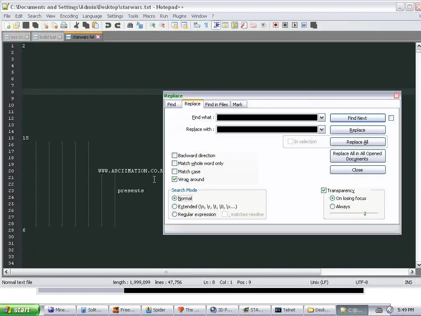The image size is (421, 316).
Task: Click the Save recorded macro icon
Action: pos(314,25)
